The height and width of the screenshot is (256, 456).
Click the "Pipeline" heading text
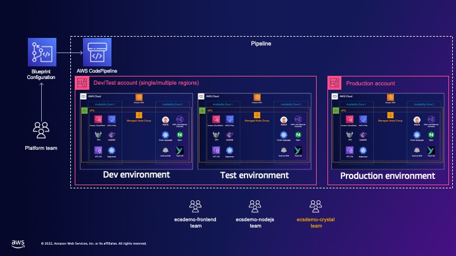(x=261, y=44)
